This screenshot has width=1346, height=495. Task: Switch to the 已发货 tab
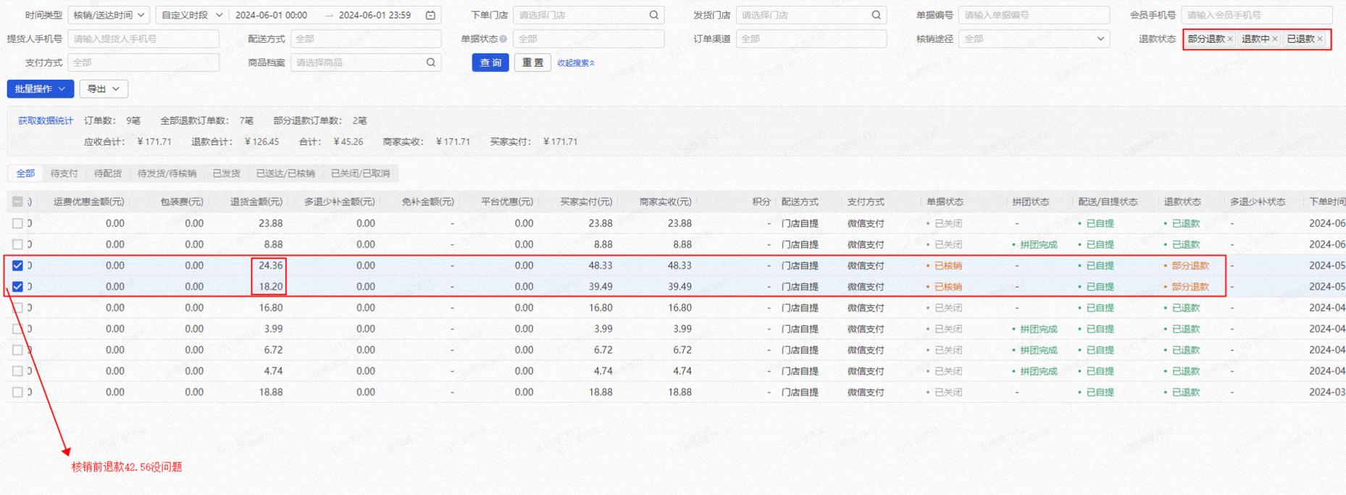(x=226, y=174)
